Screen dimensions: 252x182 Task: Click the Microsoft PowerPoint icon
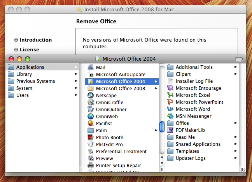point(170,102)
